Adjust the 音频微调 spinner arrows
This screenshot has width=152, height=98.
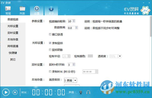point(77,28)
